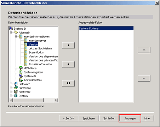160x127 pixels.
Task: Click the Anzeigen button
Action: (x=130, y=118)
